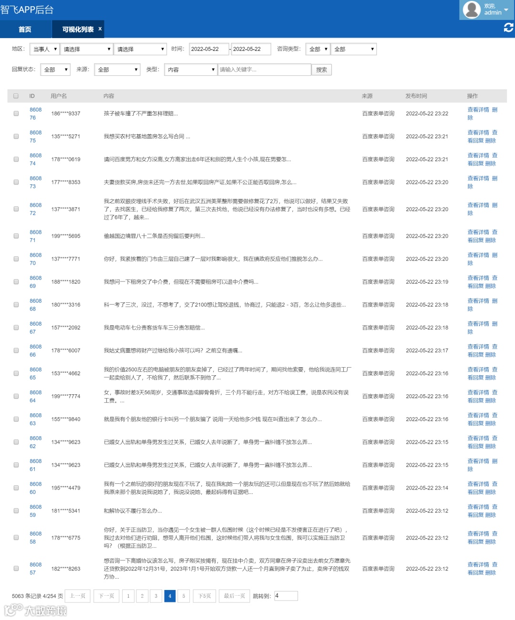This screenshot has height=620, width=515.
Task: Click content text 孩子被车撞了不严重怎样理赔
Action: (141, 114)
